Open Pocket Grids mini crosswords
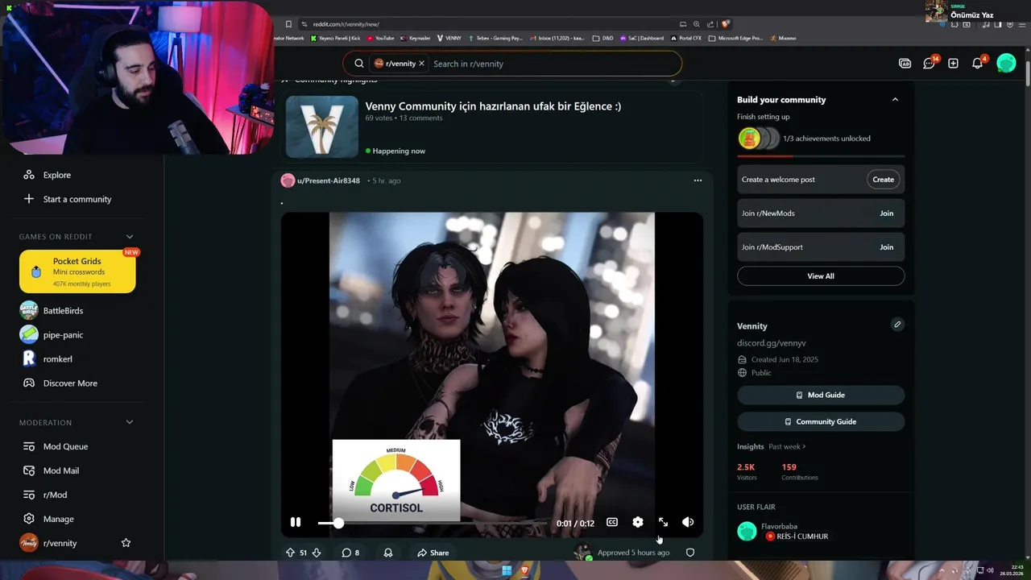Screen dimensions: 1031x580 [x=77, y=271]
